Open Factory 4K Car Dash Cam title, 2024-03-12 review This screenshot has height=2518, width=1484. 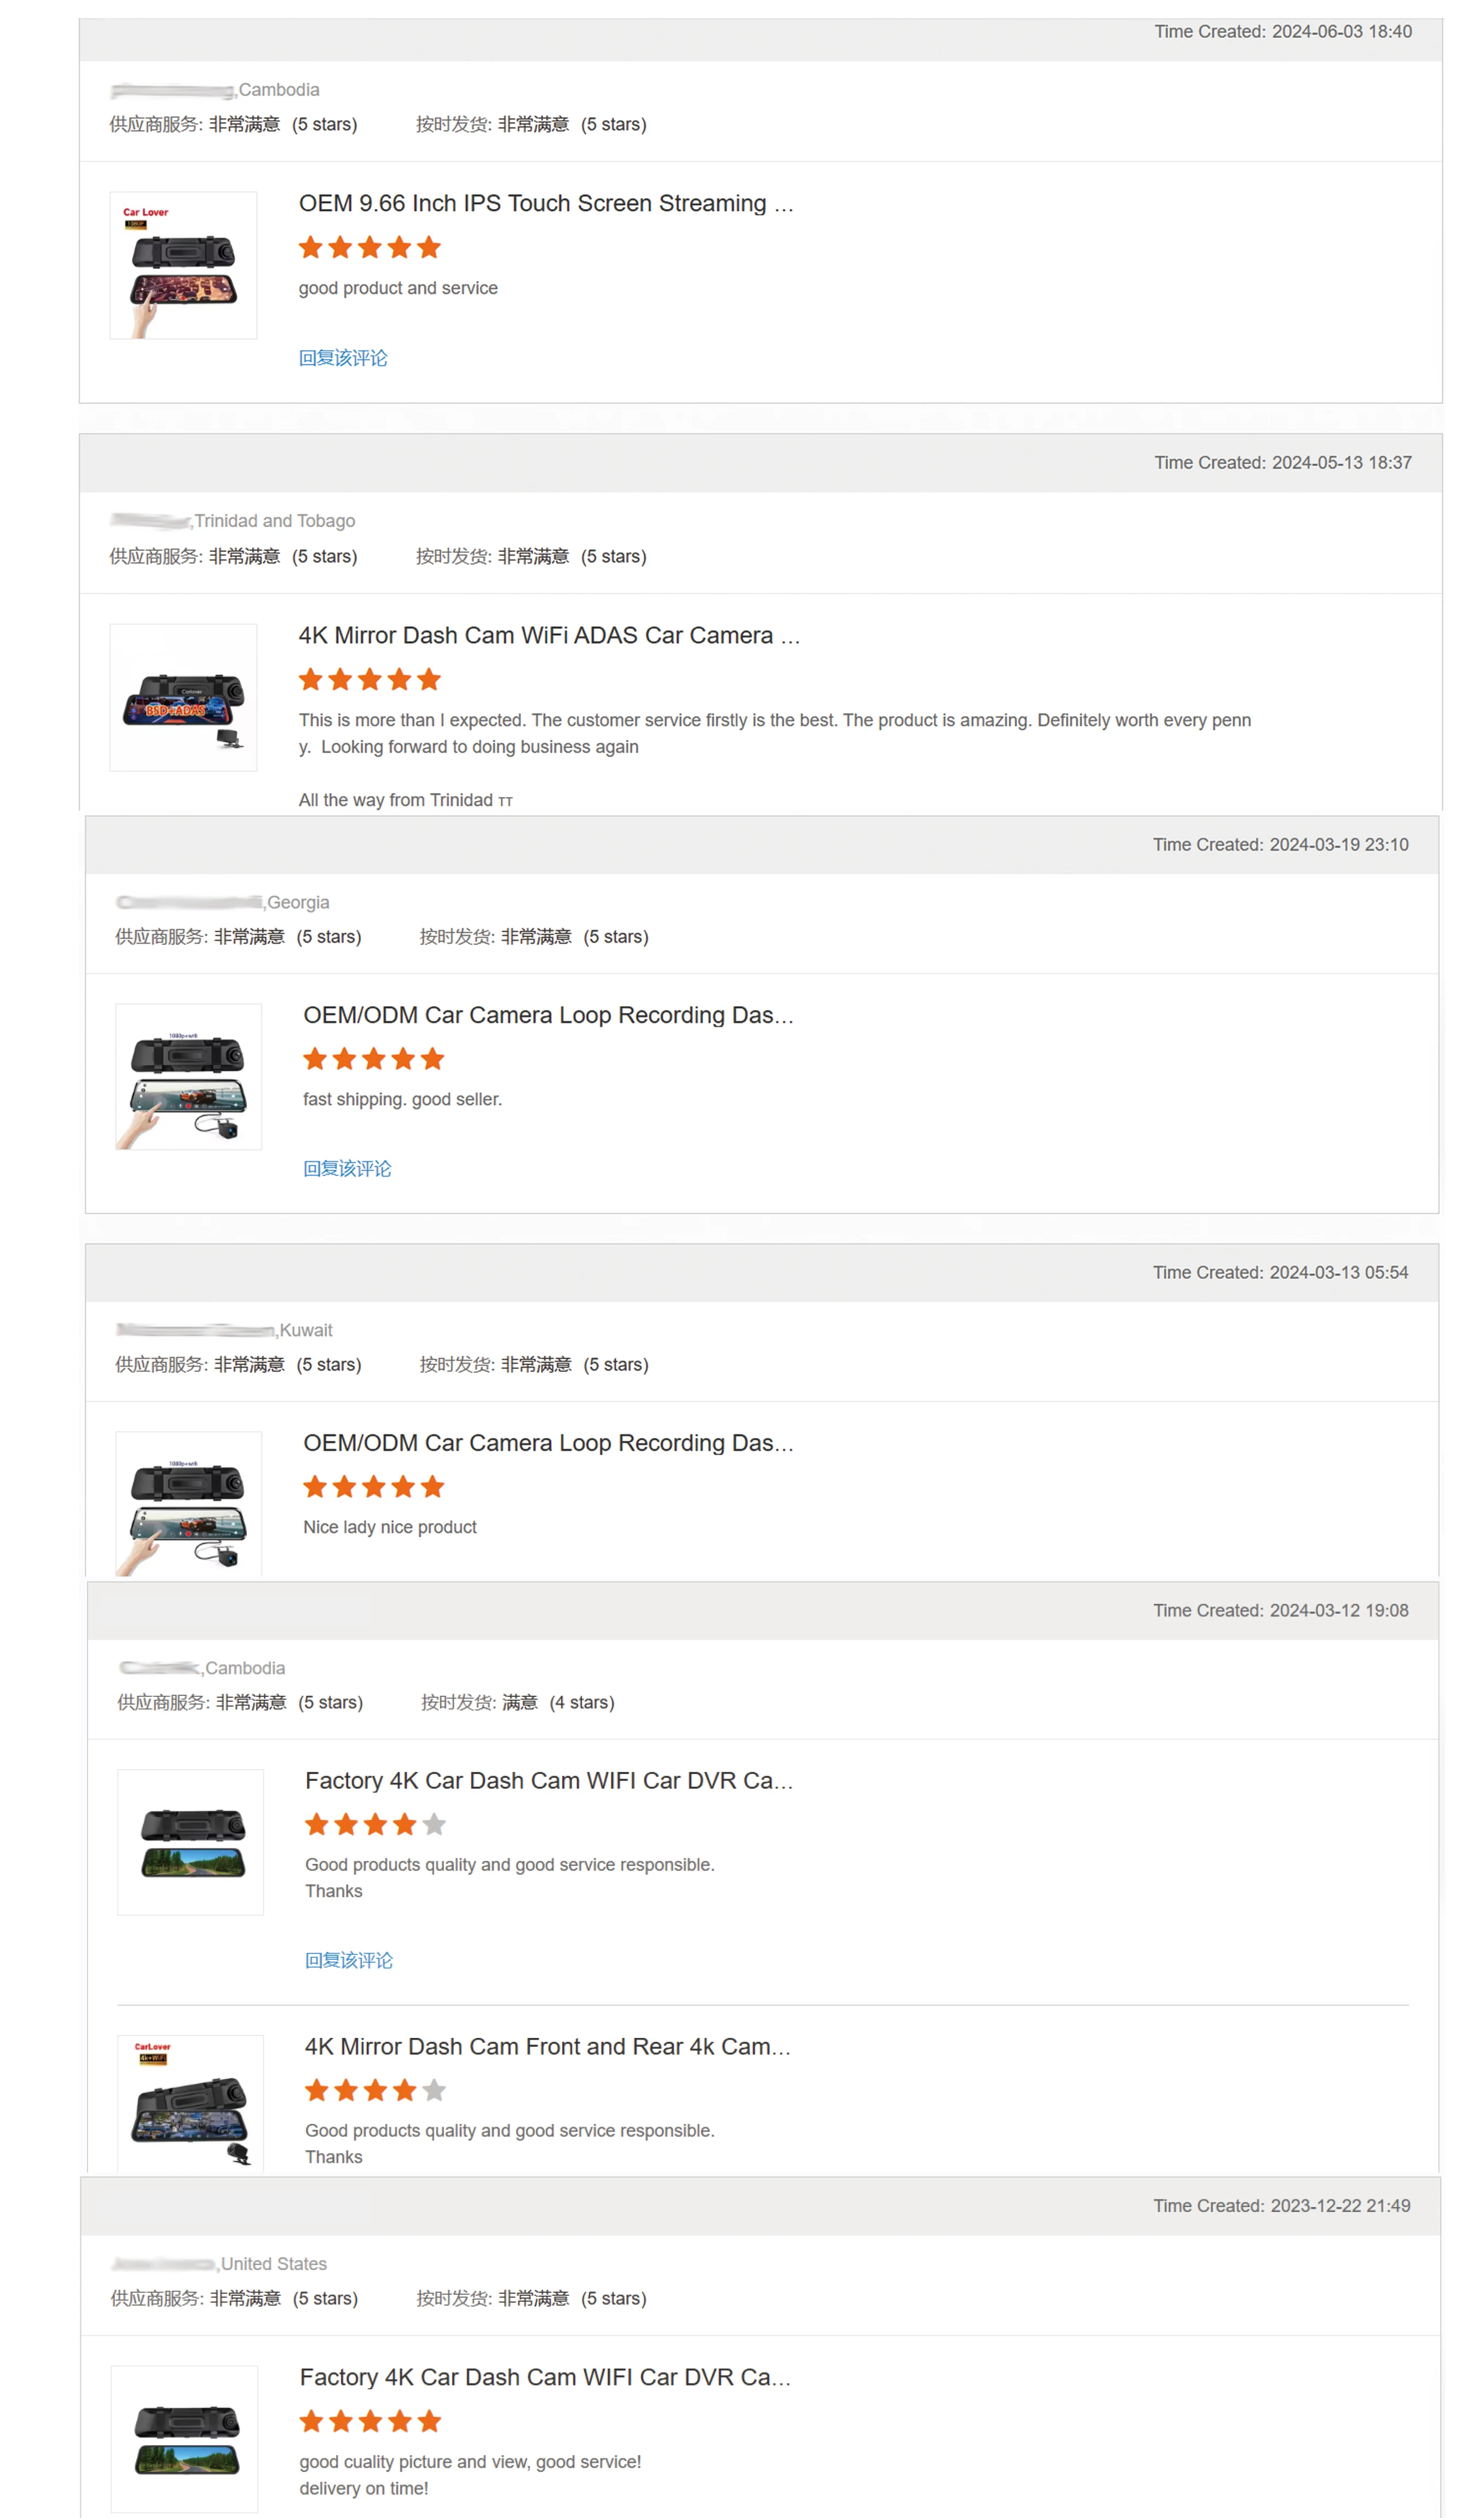(x=548, y=1780)
